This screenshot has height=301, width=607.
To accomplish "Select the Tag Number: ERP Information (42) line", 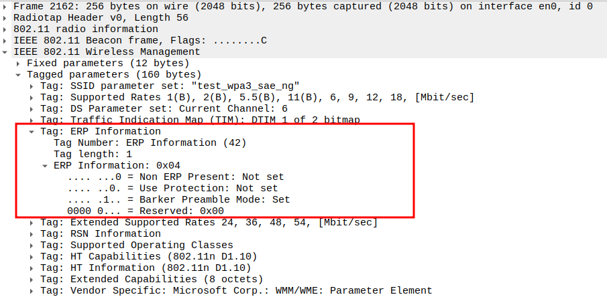I will (x=150, y=143).
